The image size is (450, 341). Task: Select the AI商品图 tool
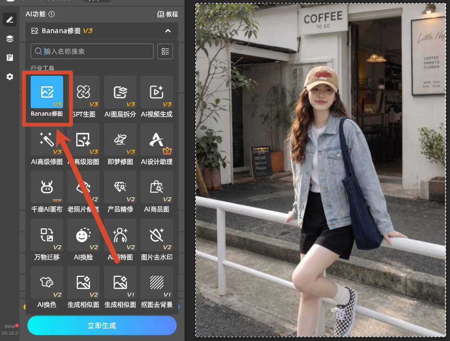(157, 187)
